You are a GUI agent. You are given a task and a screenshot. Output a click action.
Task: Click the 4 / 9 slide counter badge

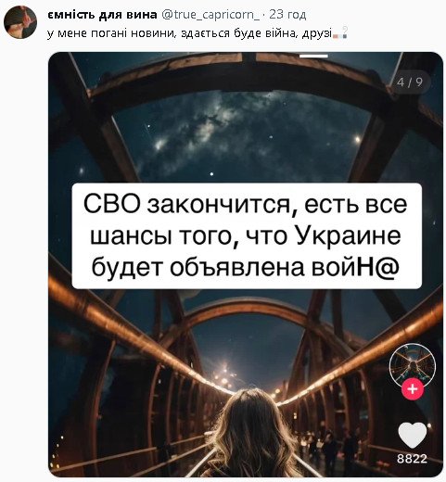[x=410, y=82]
